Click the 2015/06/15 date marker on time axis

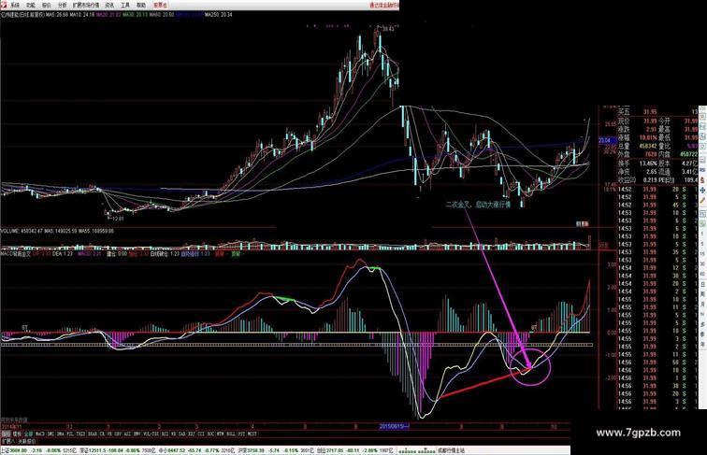(x=394, y=426)
